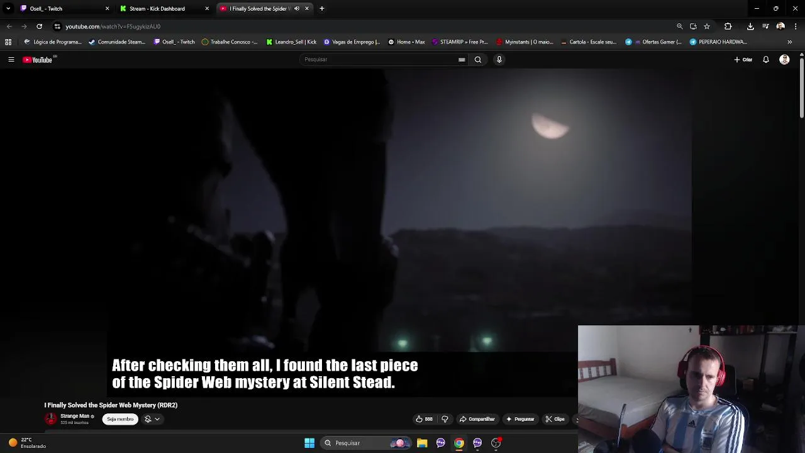Click the video title text

[111, 405]
